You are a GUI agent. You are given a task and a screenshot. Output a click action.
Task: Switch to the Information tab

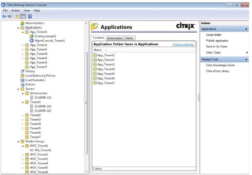point(115,38)
